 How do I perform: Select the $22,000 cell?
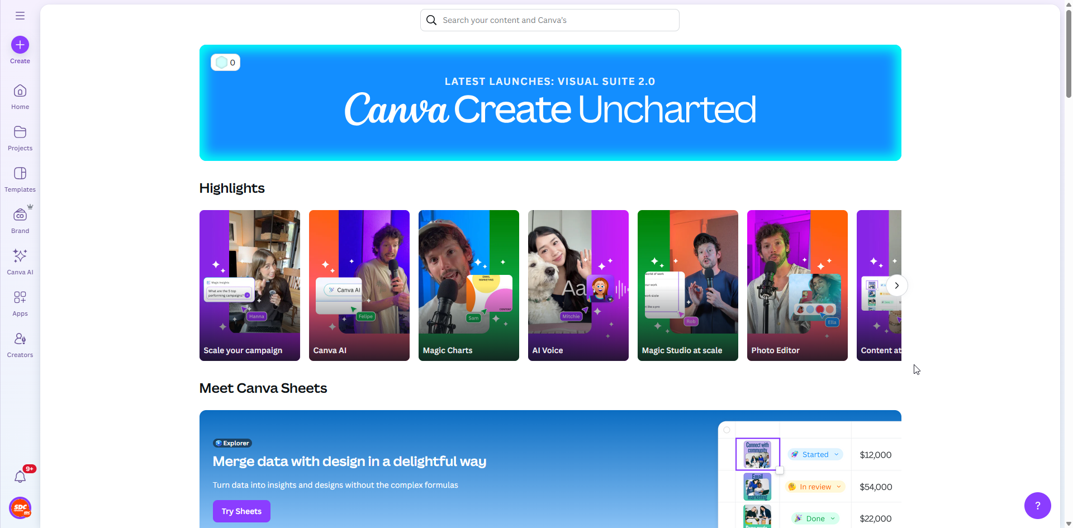[x=876, y=519]
